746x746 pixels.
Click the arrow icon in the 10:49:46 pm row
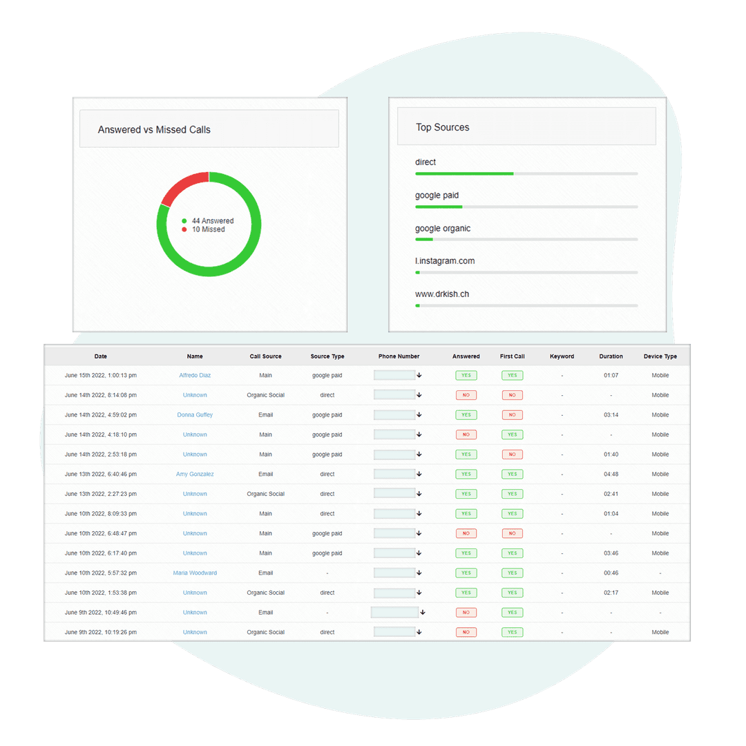click(x=423, y=613)
